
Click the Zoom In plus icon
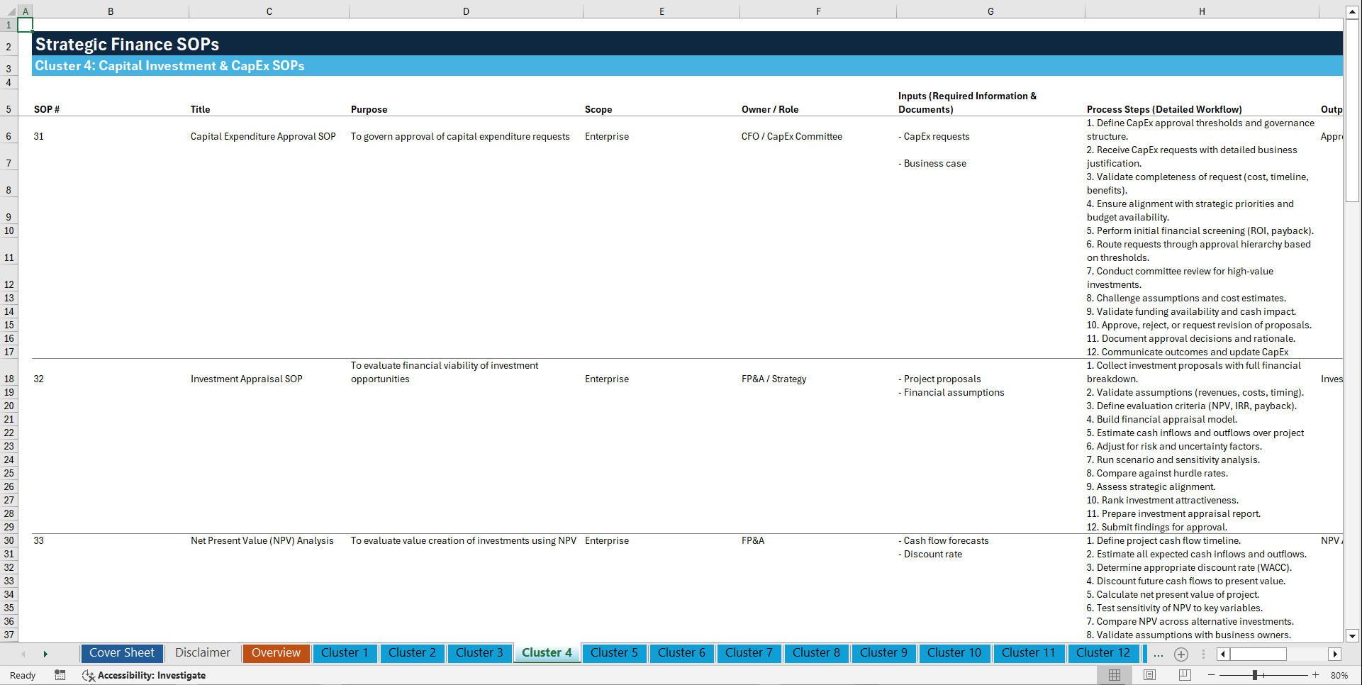point(1317,675)
